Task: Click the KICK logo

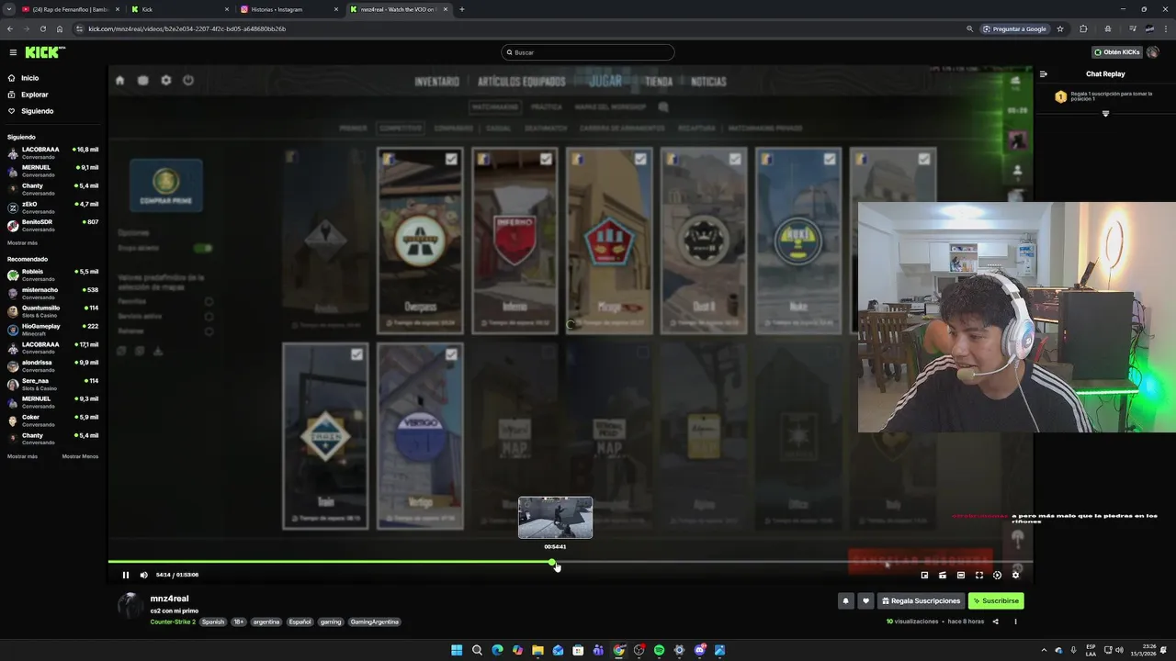Action: 44,52
